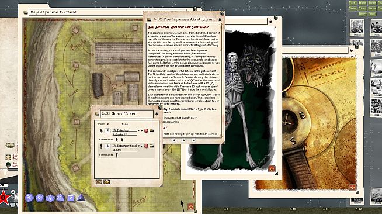Open dropdown arrow for IJN Infantry Model 11 row
The width and height of the screenshot is (382, 214).
139,146
